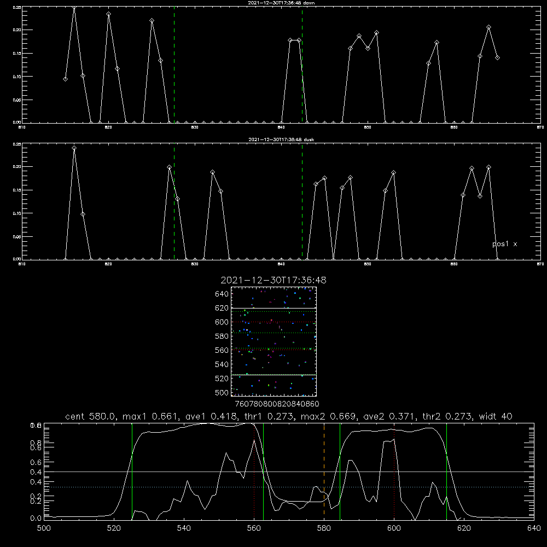Click bottom profile plot x-axis label '580'
Image resolution: width=547 pixels, height=547 pixels.
click(324, 528)
